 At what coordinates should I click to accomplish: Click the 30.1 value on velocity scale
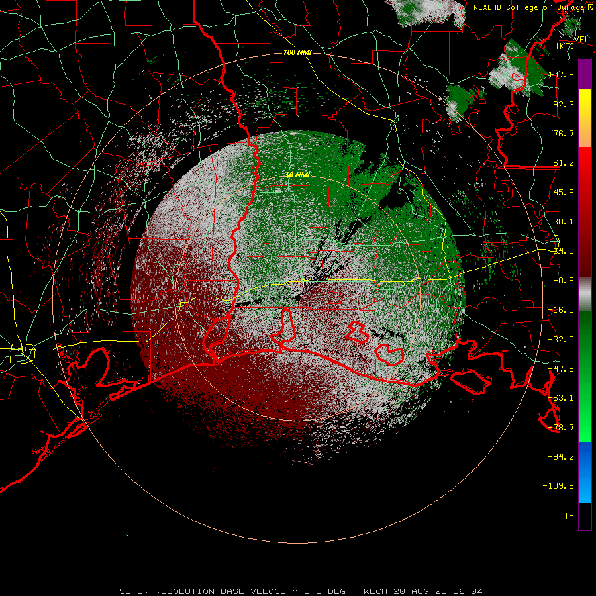564,222
